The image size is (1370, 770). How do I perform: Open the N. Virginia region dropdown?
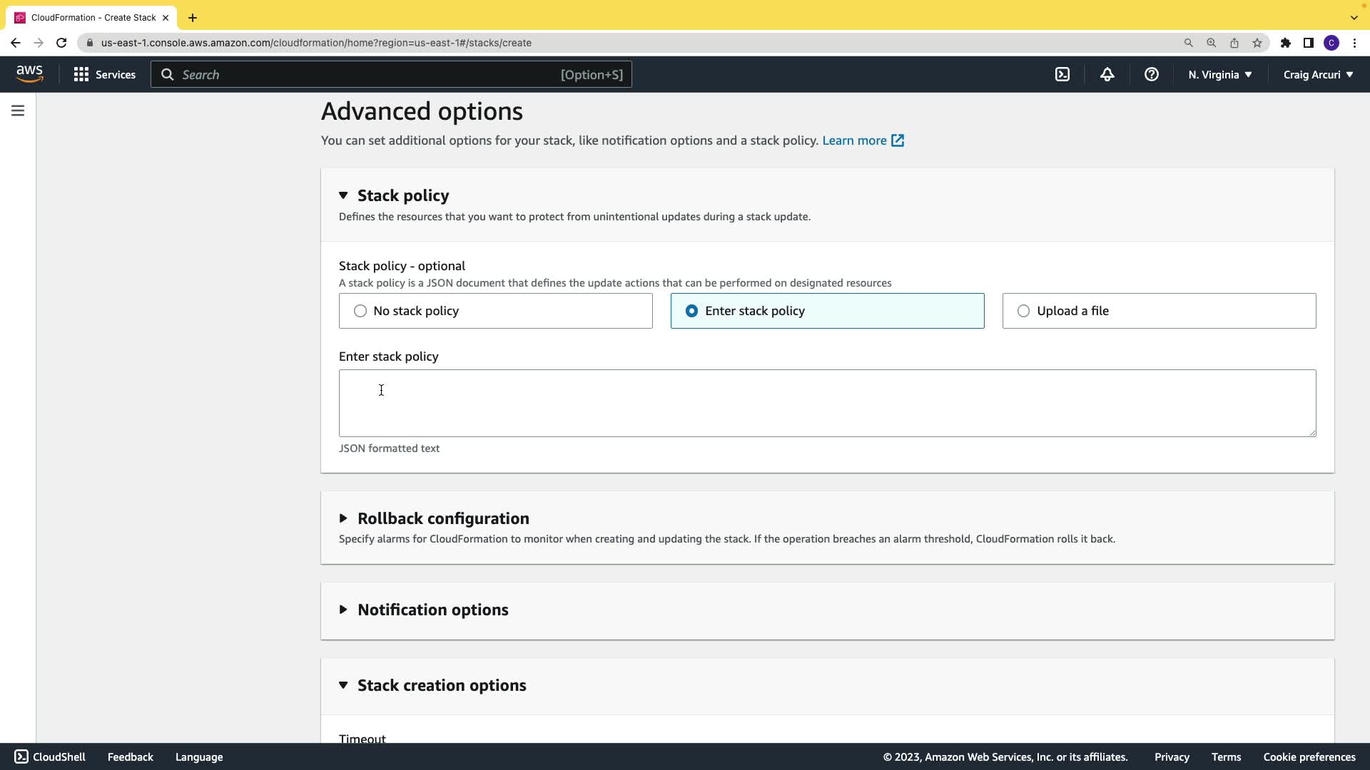[1219, 74]
